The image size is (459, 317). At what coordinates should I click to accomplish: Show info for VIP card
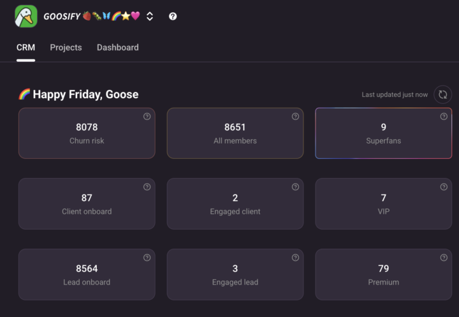pyautogui.click(x=444, y=187)
